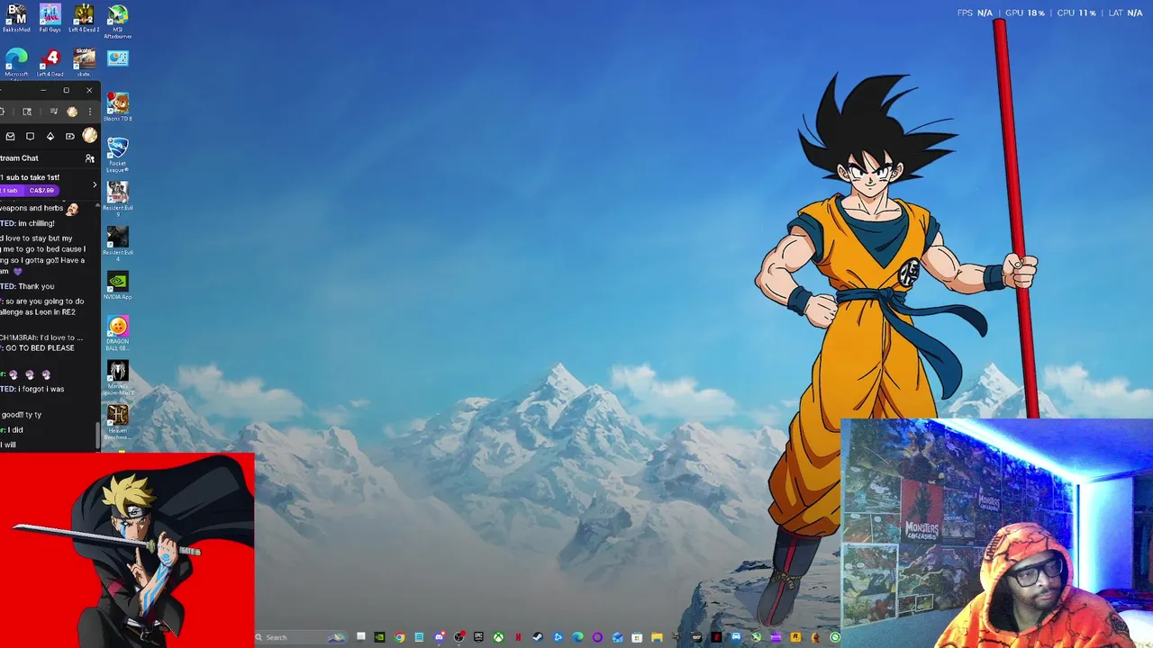Click the Task View button on taskbar

[x=360, y=636]
